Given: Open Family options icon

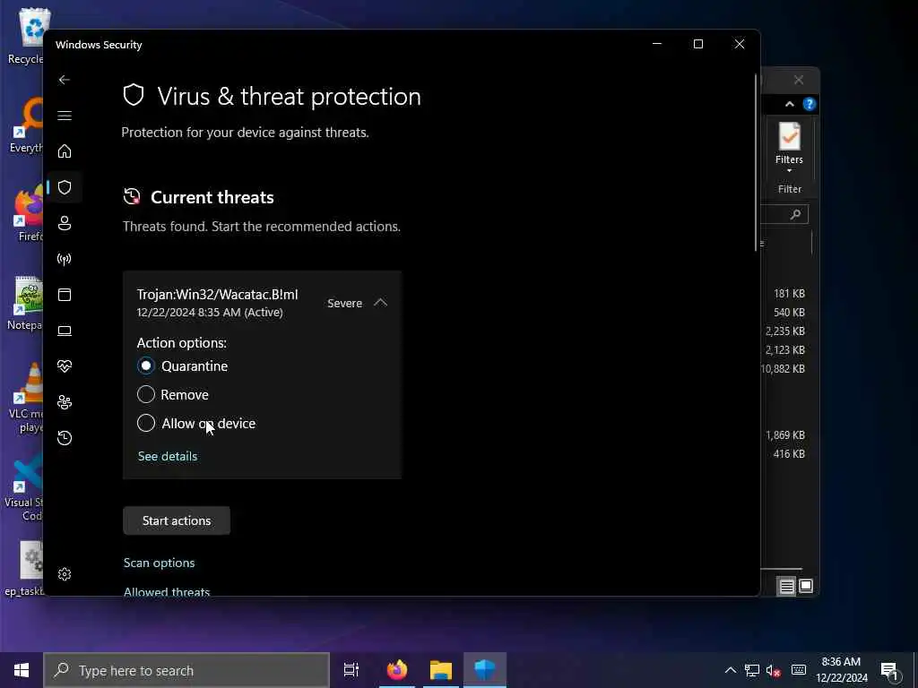Looking at the screenshot, I should click(x=65, y=402).
